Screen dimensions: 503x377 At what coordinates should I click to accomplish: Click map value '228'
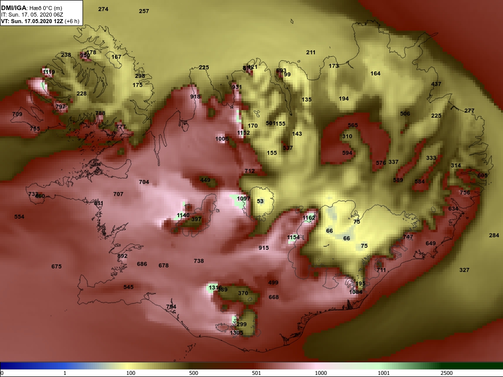click(81, 93)
